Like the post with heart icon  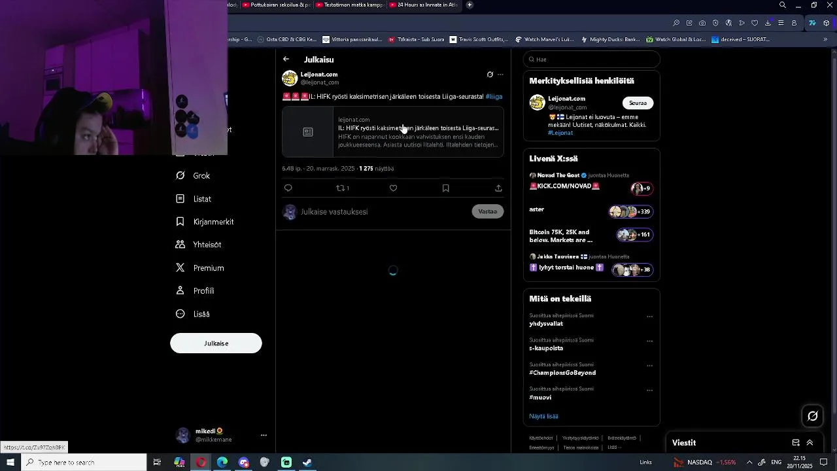point(393,188)
